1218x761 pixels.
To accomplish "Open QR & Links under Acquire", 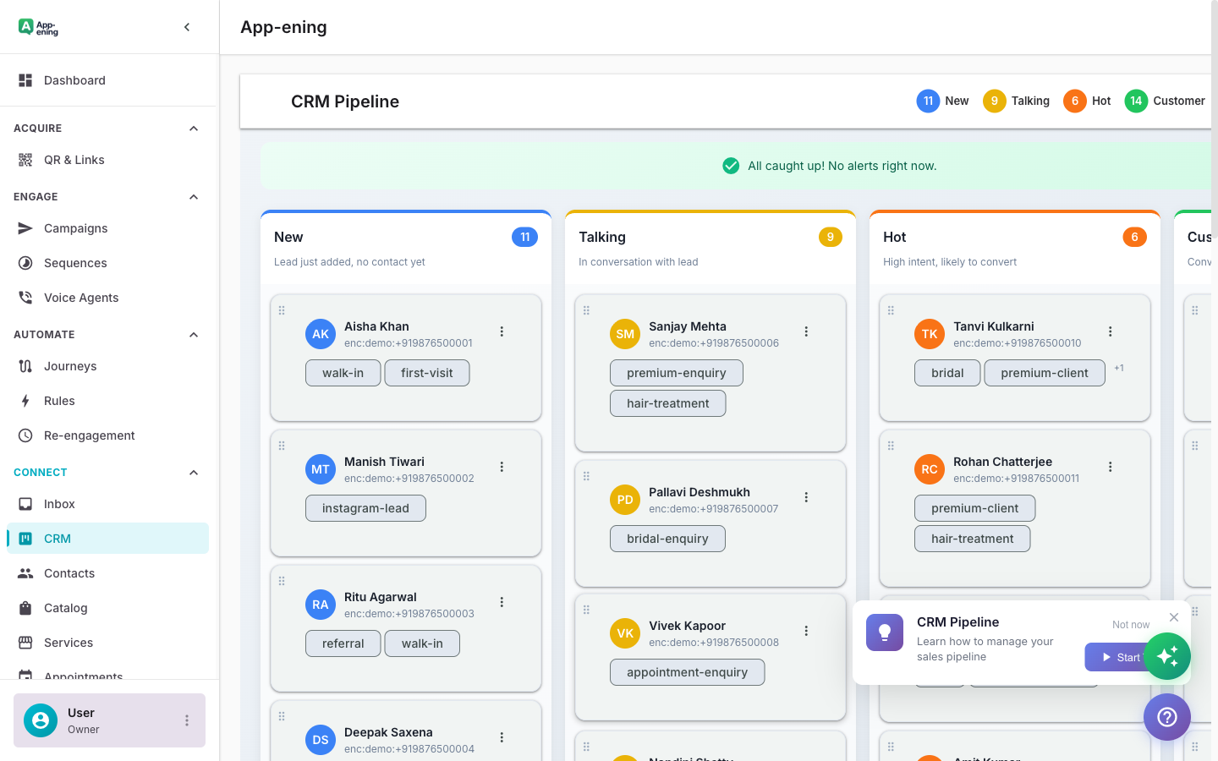I will (x=74, y=160).
